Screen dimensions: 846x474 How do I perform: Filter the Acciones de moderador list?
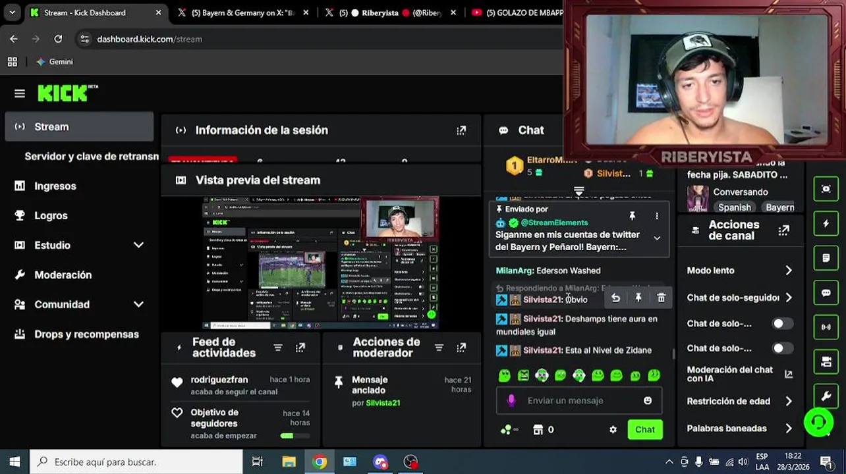point(439,348)
